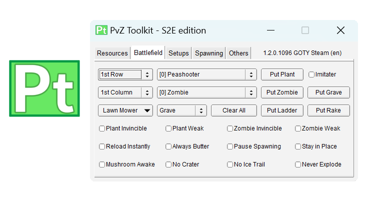
Task: Toggle the Zombie Weak checkbox
Action: [x=298, y=128]
